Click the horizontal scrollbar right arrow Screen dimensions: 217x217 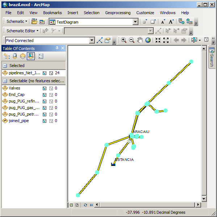(198, 205)
